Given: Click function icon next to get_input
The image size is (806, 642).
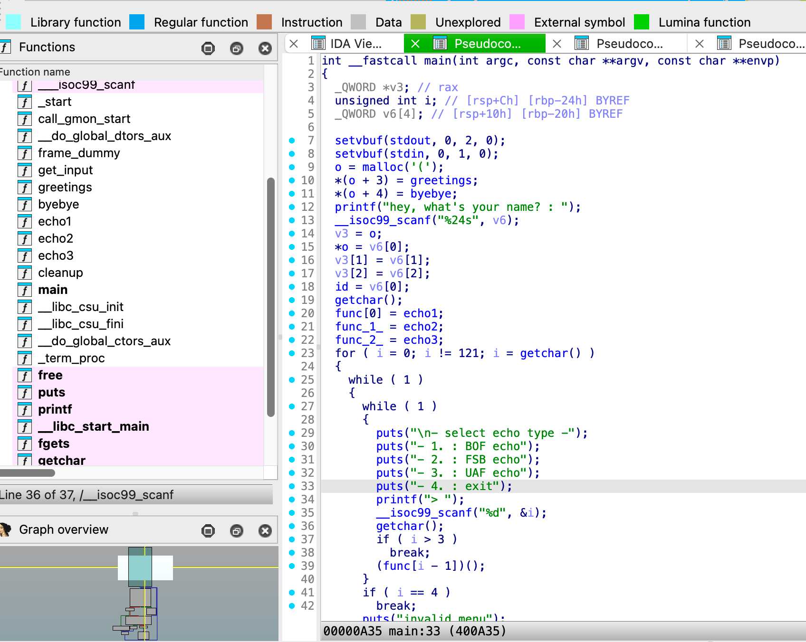Looking at the screenshot, I should (x=25, y=170).
